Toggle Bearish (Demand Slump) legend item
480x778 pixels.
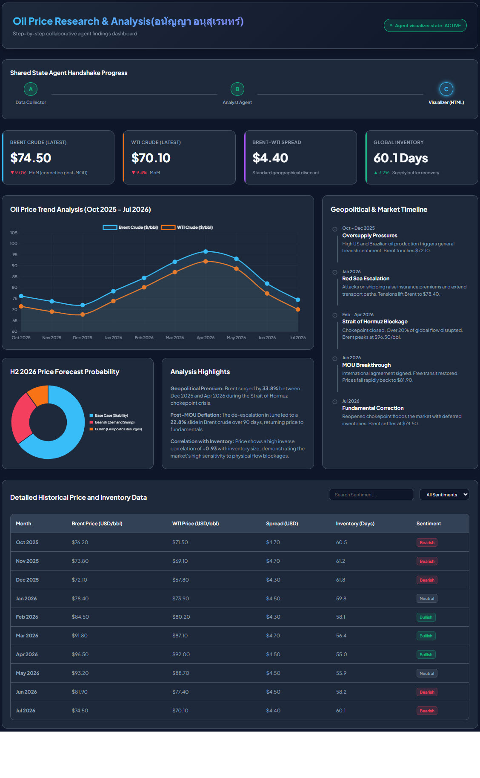pos(112,422)
